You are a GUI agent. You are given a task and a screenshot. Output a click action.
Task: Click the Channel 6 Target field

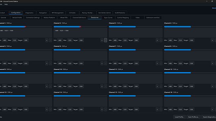[x=81, y=63]
